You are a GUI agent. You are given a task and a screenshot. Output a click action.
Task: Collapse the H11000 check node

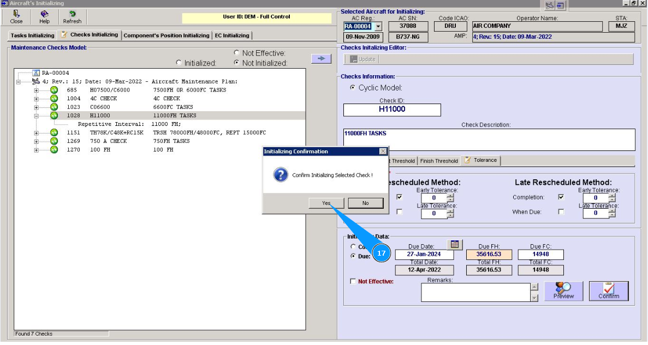(x=36, y=116)
